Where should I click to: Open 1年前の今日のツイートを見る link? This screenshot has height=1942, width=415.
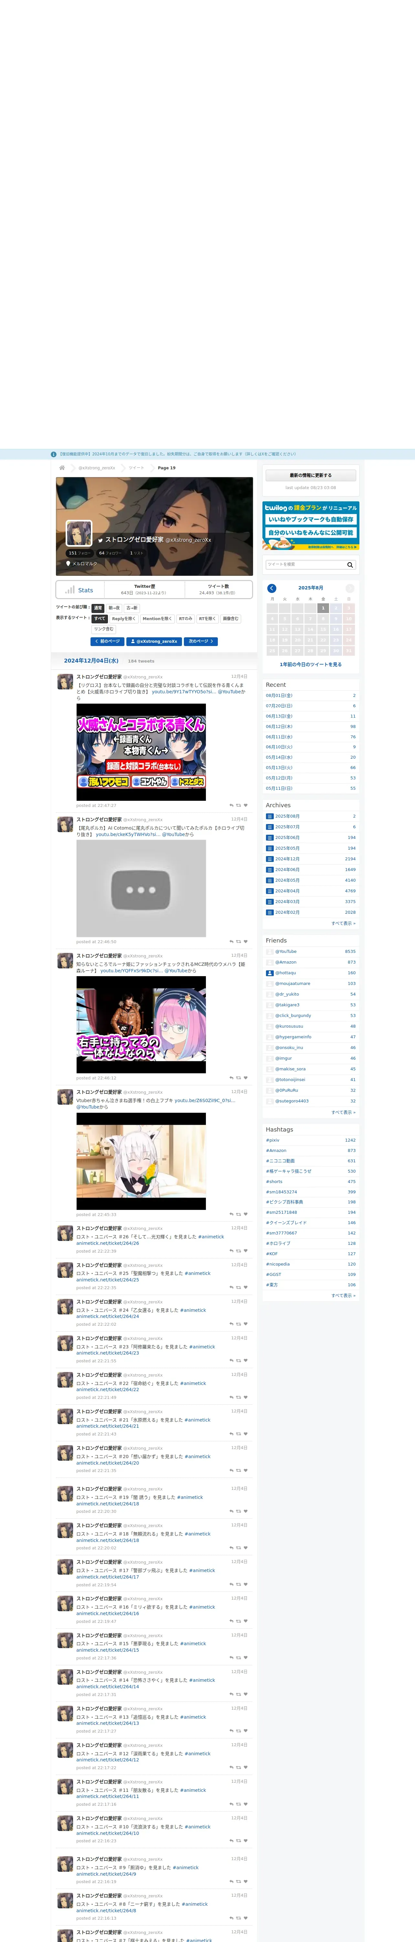click(x=311, y=664)
